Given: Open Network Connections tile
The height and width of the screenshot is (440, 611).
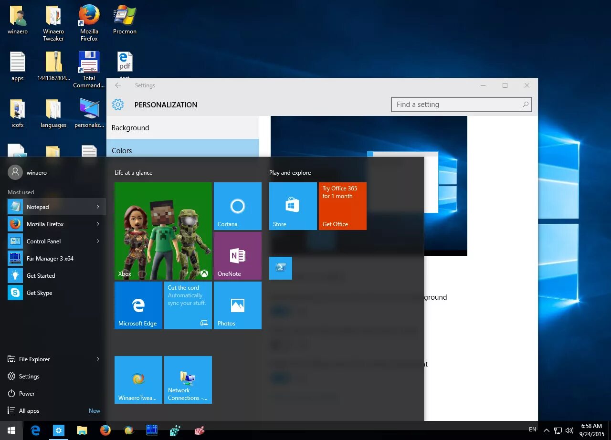Looking at the screenshot, I should 188,380.
